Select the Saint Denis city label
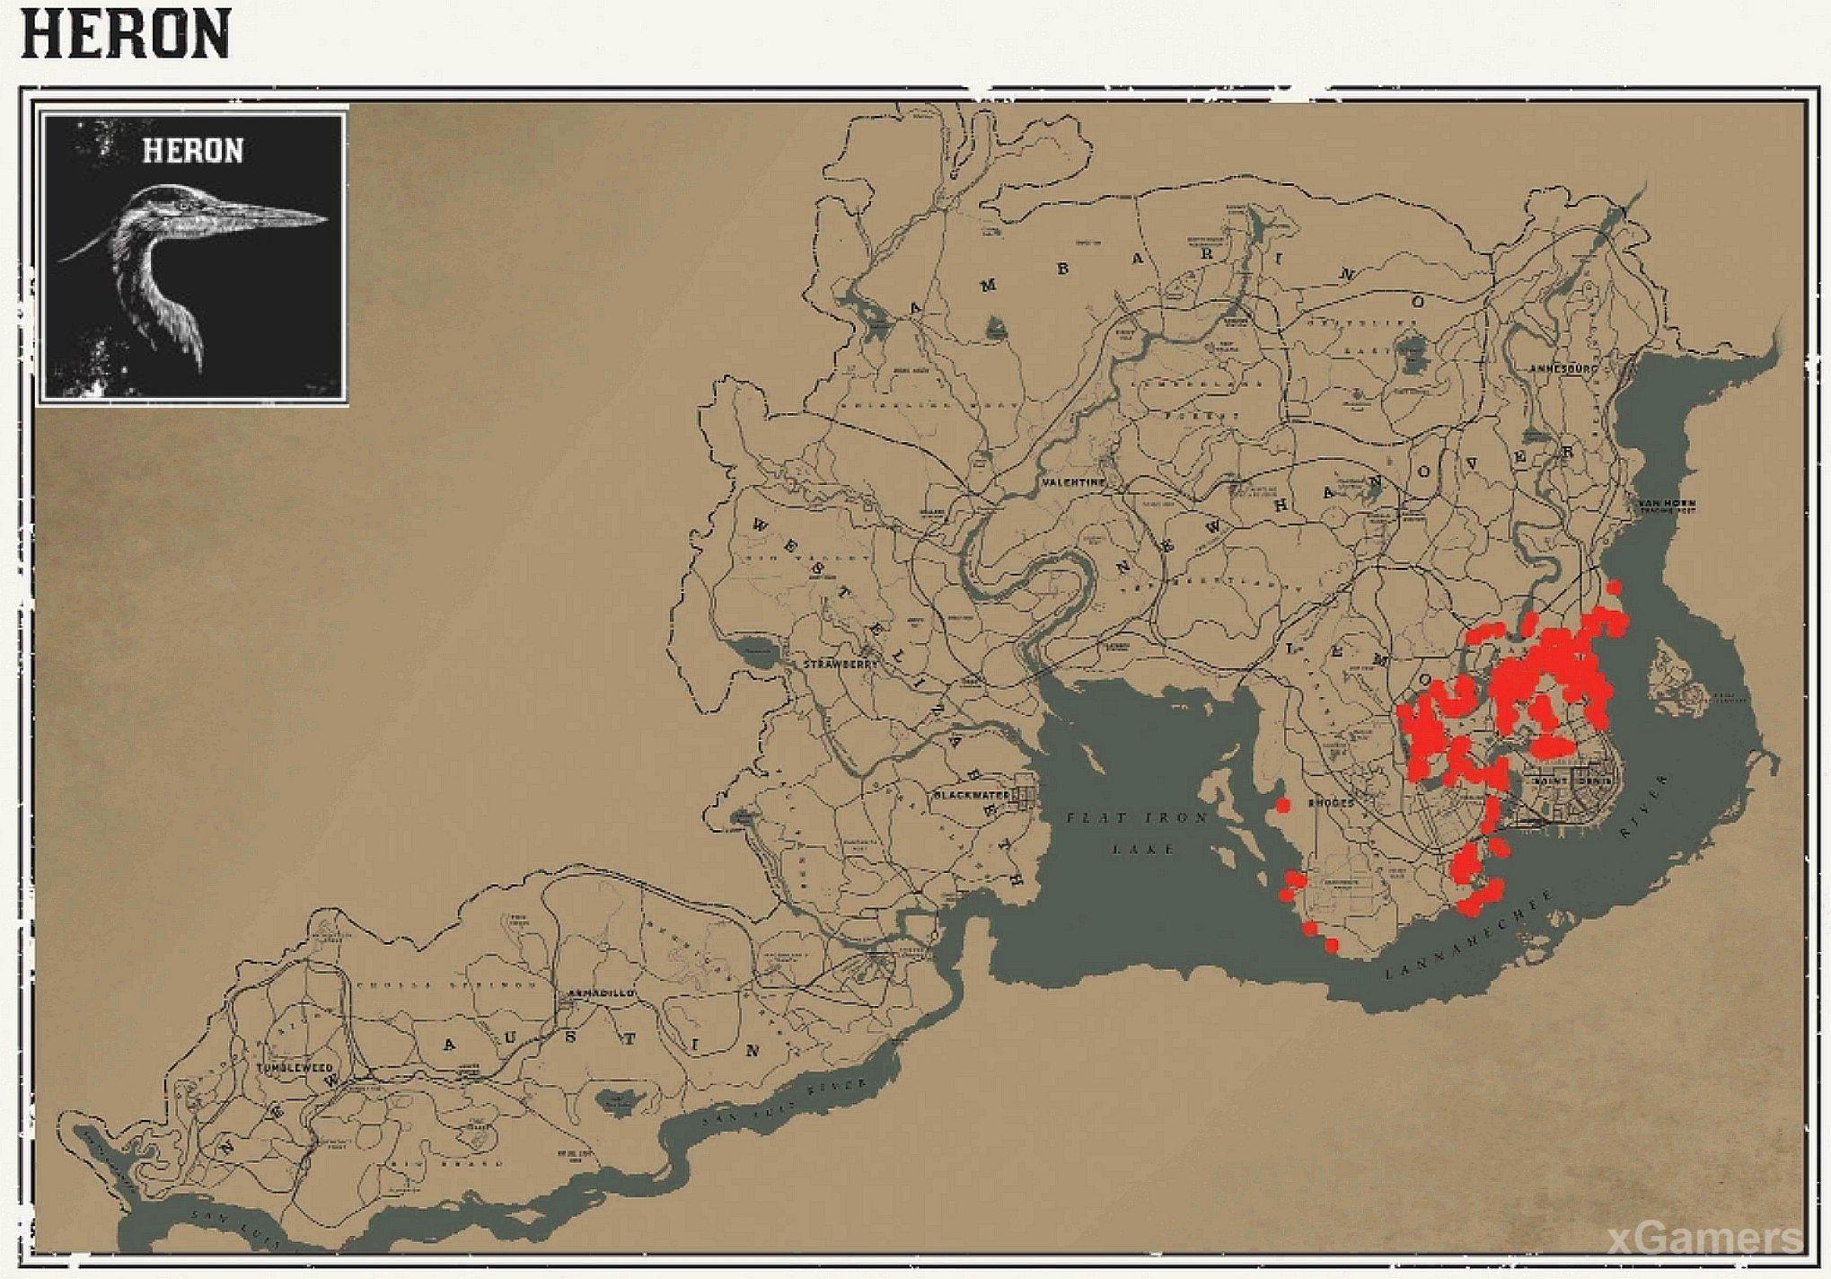This screenshot has width=1831, height=1279. click(x=1571, y=781)
